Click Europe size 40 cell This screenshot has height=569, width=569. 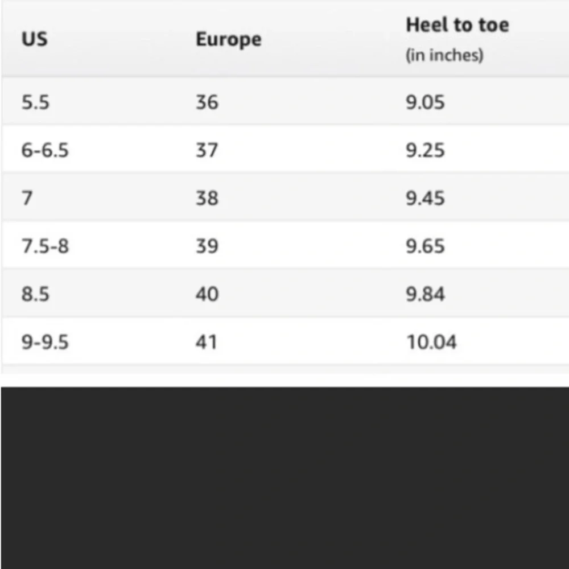click(207, 294)
